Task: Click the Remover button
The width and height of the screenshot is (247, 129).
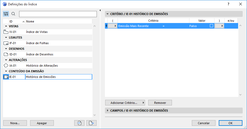Action: (160, 103)
